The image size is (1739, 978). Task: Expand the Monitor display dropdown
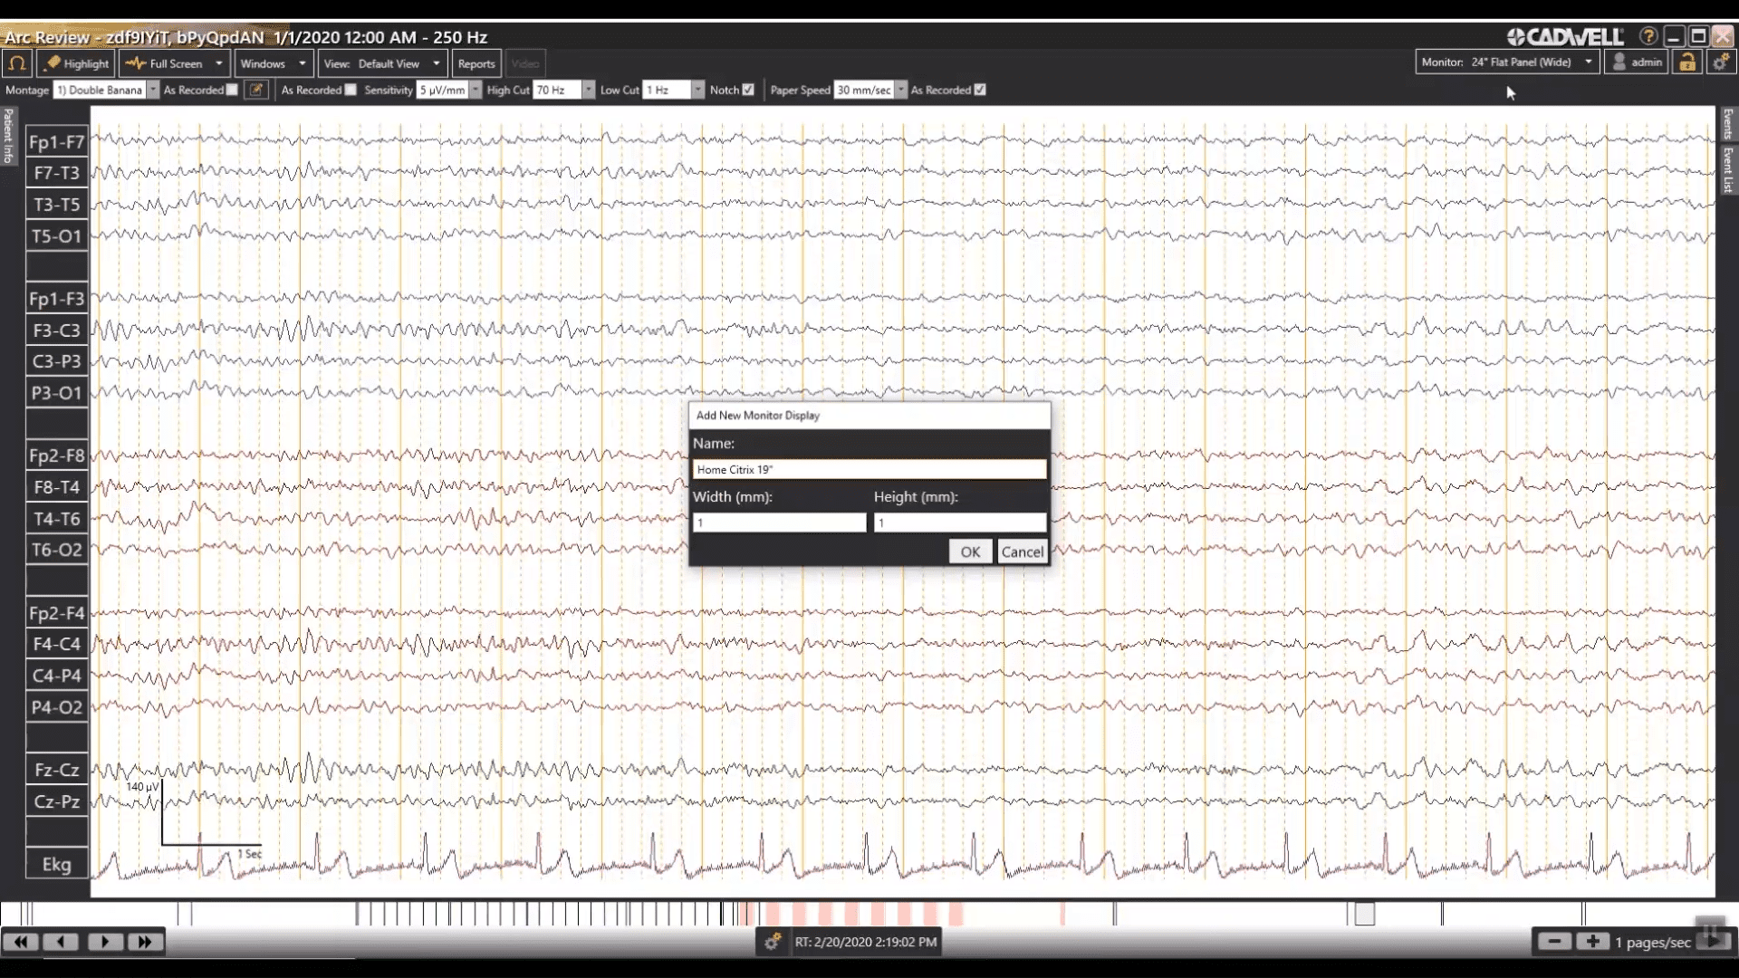pyautogui.click(x=1588, y=62)
